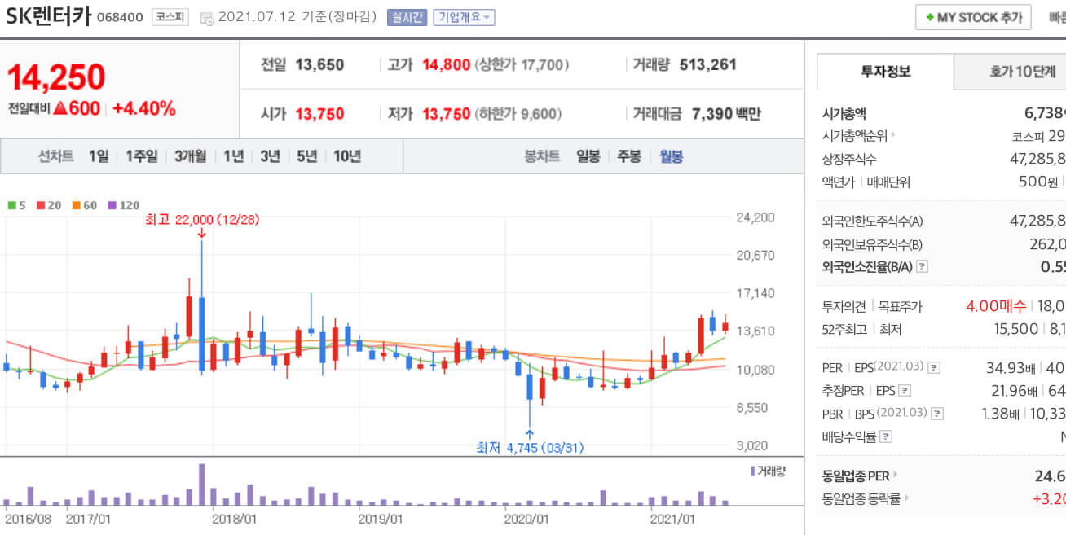Select the 1년 line chart period
The width and height of the screenshot is (1066, 535).
click(233, 156)
